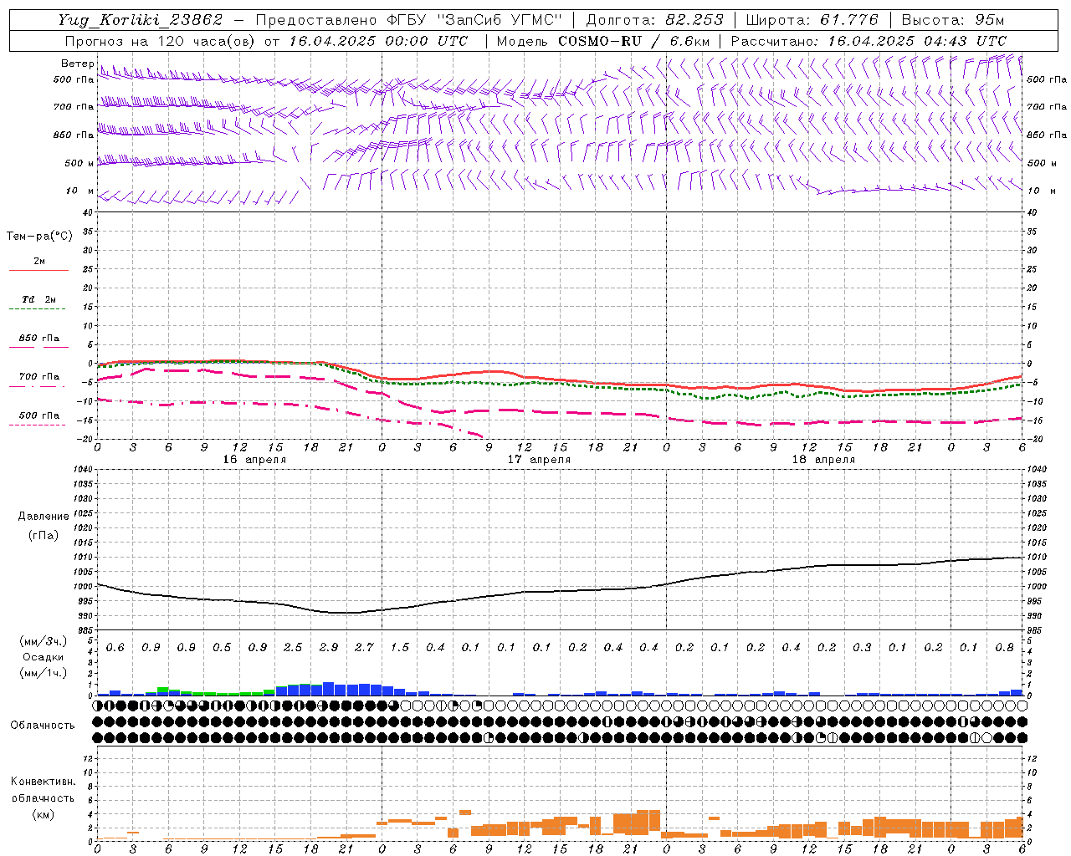Viewport: 1071px width, 856px height.
Task: Click the 16 апреля date label
Action: 254,460
